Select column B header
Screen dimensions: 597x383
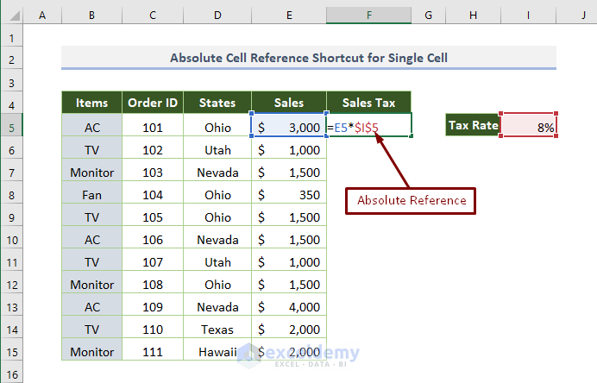pos(91,16)
